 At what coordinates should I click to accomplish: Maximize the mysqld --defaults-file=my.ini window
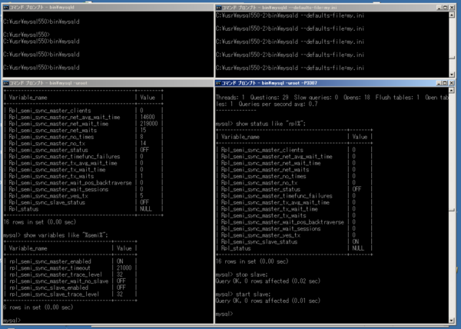tap(445, 8)
